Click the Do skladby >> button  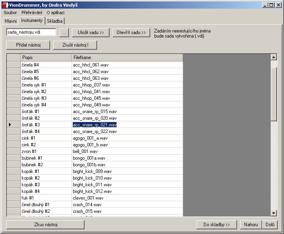coord(217,225)
